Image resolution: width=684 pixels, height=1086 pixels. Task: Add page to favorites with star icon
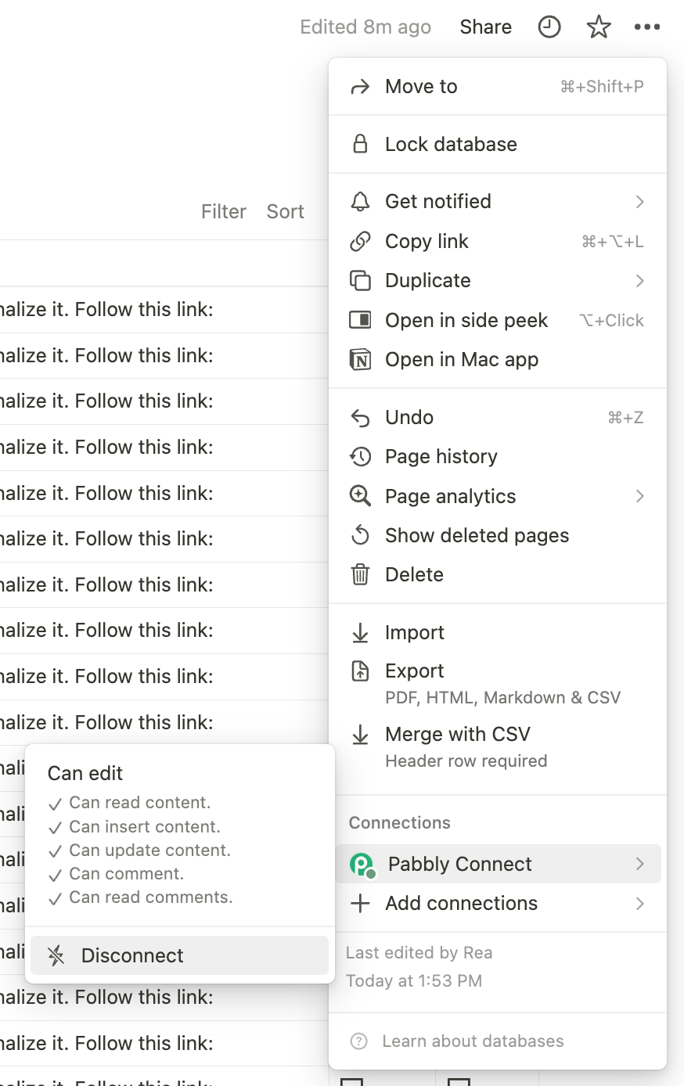coord(599,27)
